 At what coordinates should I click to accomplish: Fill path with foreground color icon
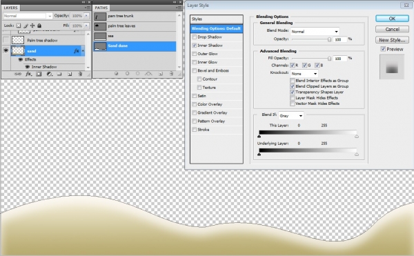[x=116, y=74]
